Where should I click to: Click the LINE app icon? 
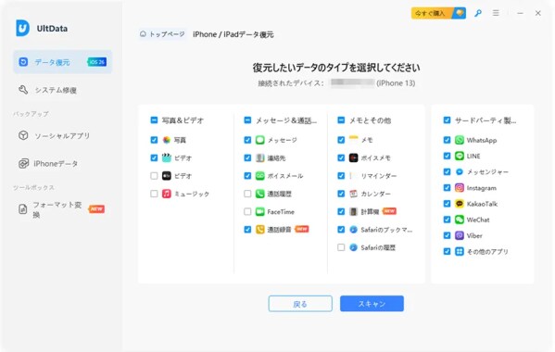(x=459, y=156)
